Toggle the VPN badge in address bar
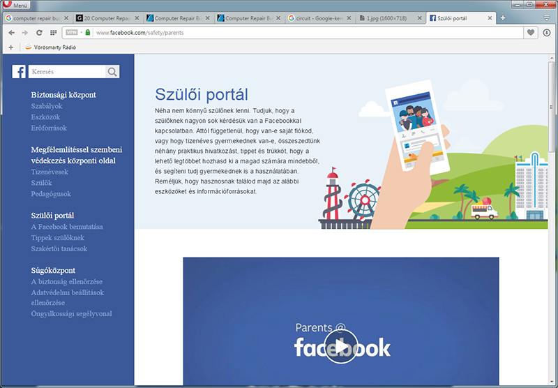The width and height of the screenshot is (558, 388). point(72,32)
